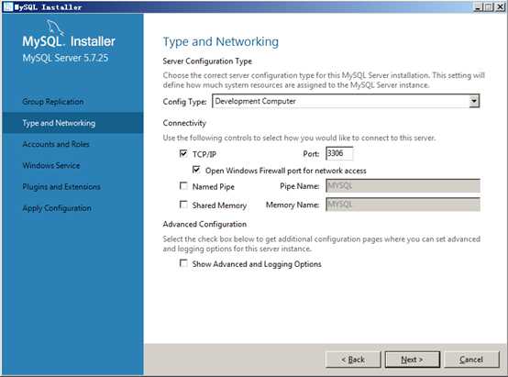Go to Apply Configuration step
508x377 pixels.
[57, 208]
